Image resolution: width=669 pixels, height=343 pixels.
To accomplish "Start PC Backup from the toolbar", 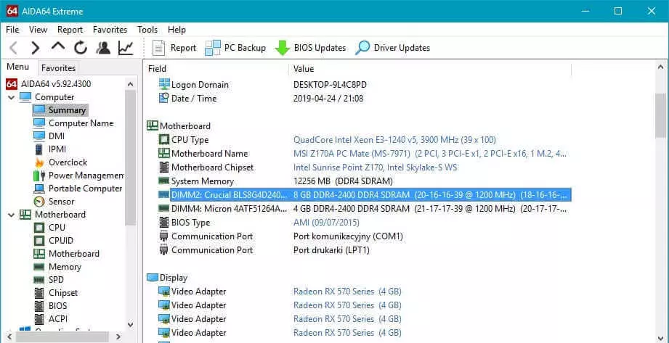I will click(x=235, y=48).
